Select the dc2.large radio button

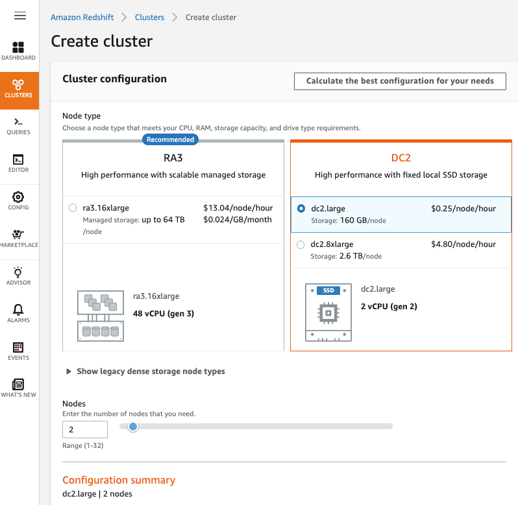click(x=301, y=209)
